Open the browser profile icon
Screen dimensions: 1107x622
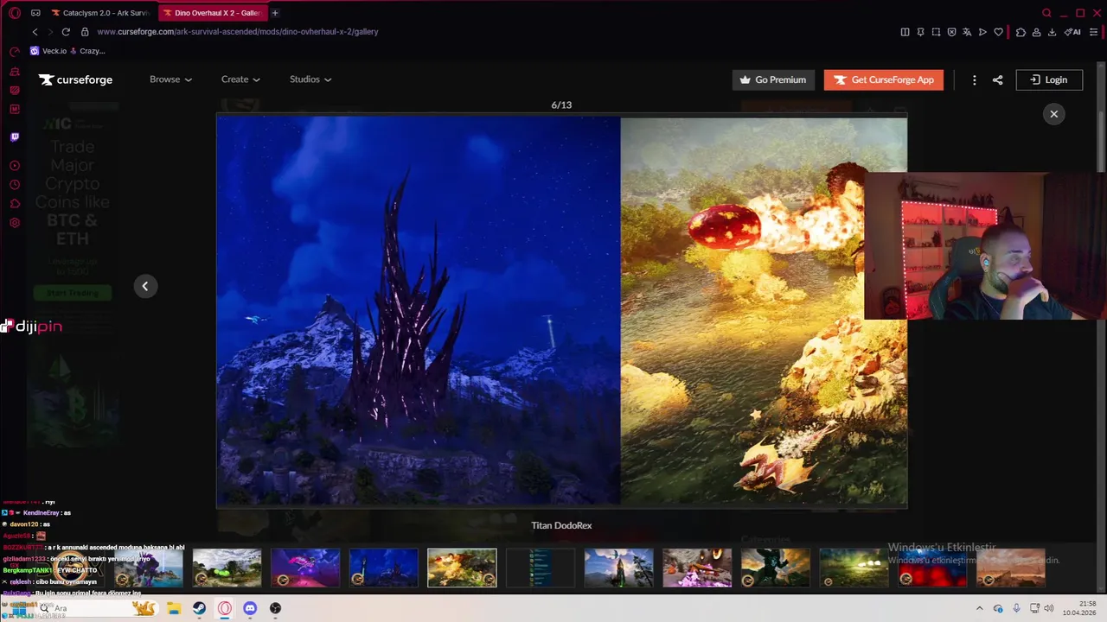(1036, 32)
